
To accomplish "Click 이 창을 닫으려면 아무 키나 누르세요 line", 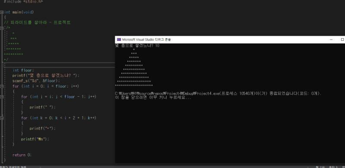I will [153, 98].
